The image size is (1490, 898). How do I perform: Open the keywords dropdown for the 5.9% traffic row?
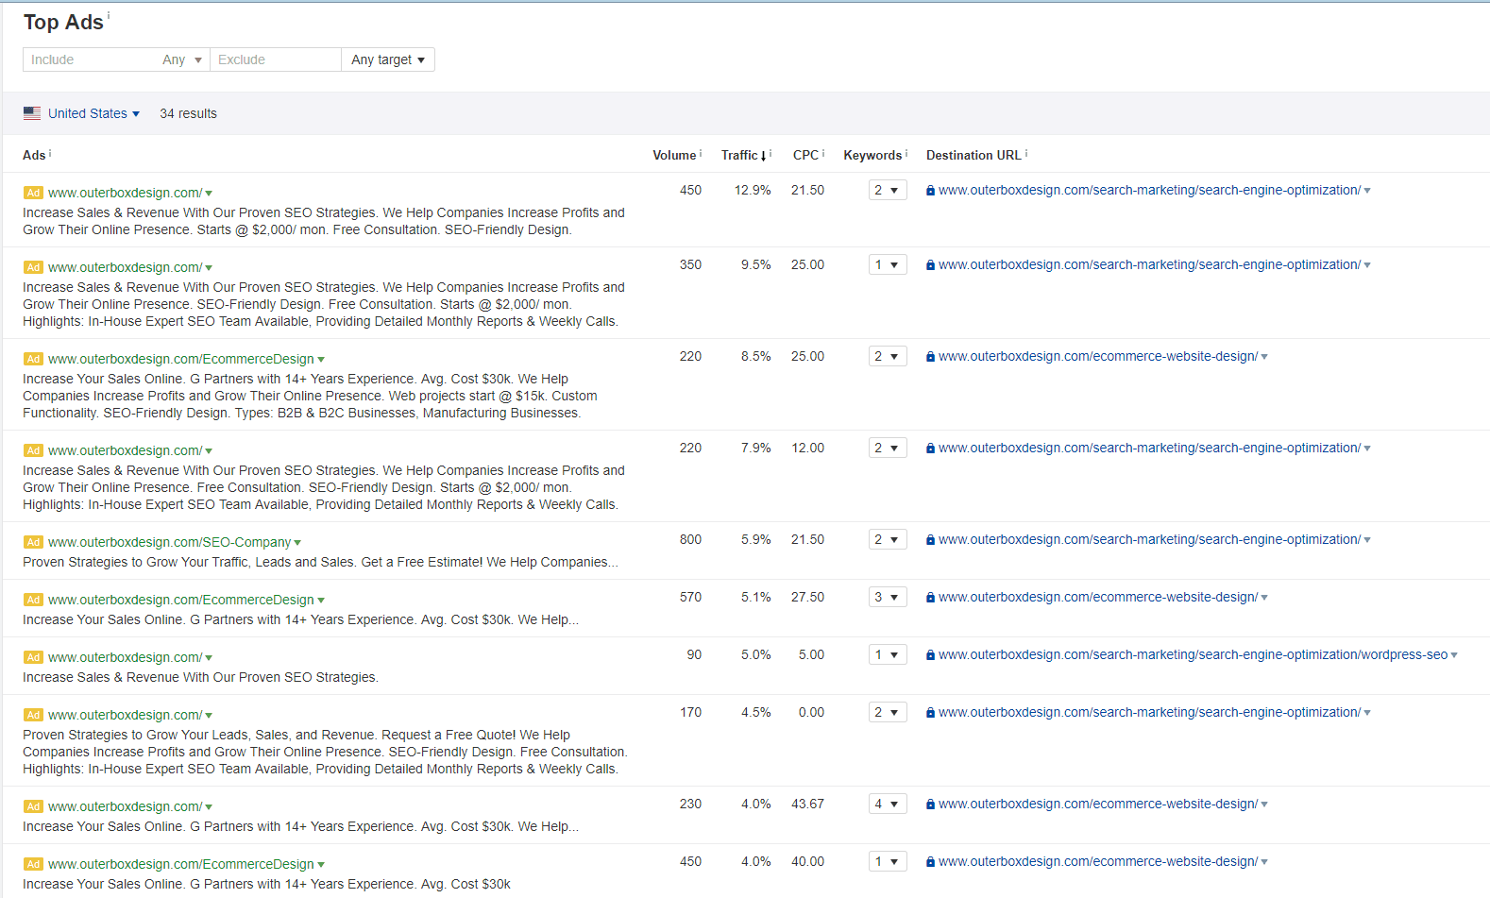tap(888, 539)
